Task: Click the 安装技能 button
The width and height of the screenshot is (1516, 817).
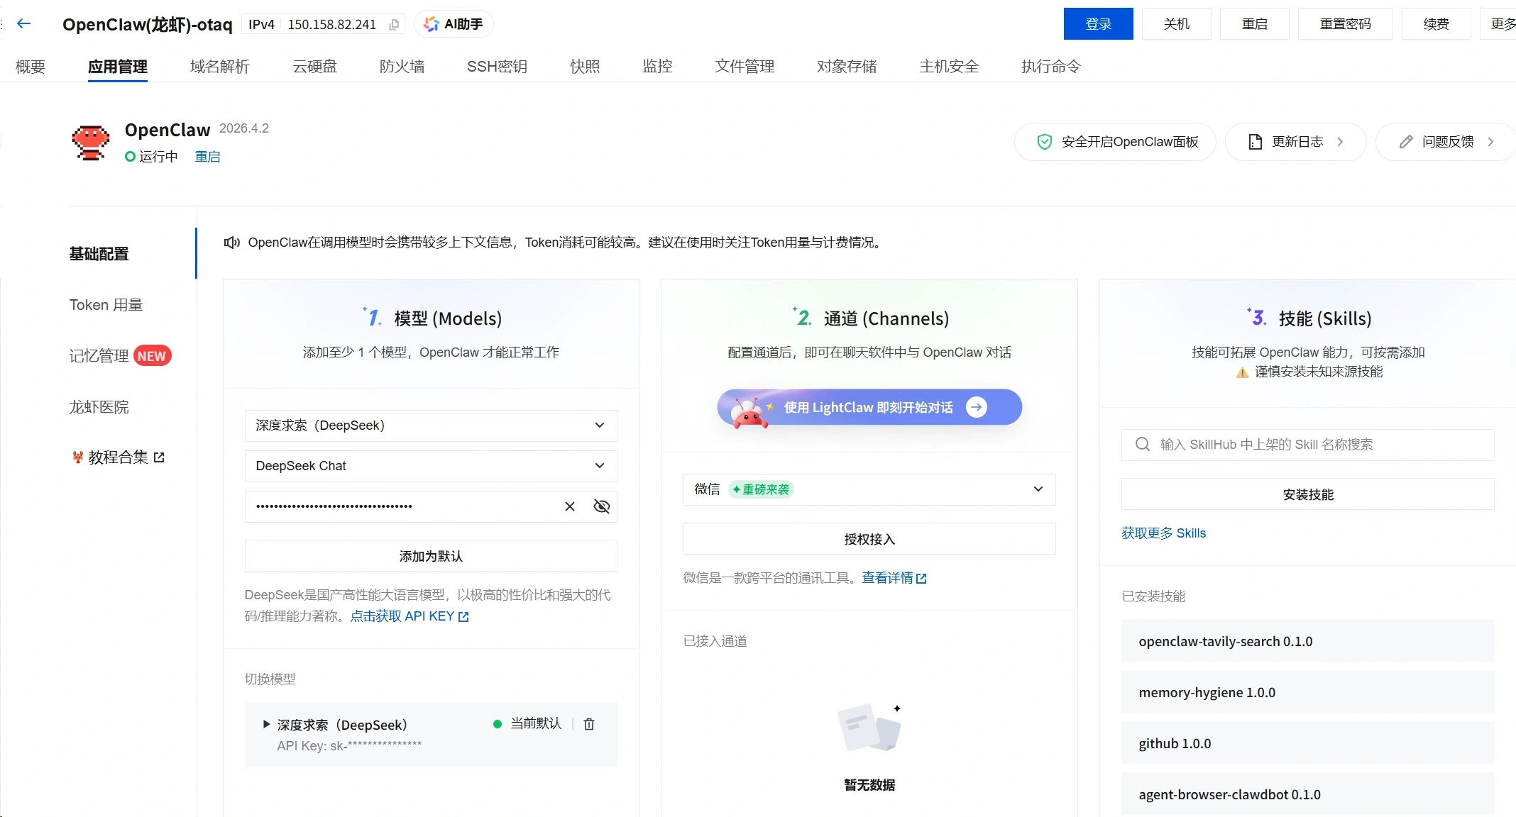Action: click(x=1308, y=494)
